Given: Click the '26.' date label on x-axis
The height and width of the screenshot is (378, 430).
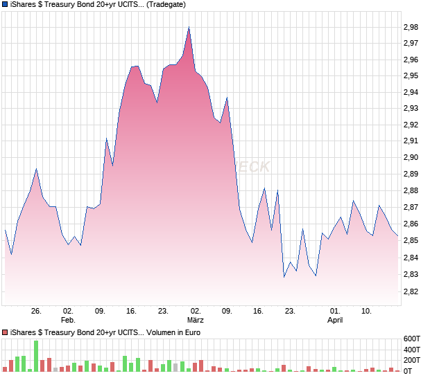Looking at the screenshot, I should click(x=36, y=312).
